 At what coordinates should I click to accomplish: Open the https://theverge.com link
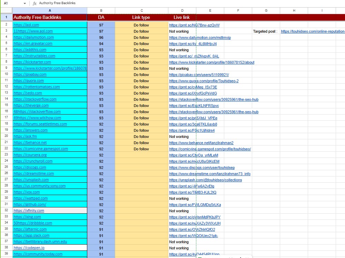tap(31, 105)
